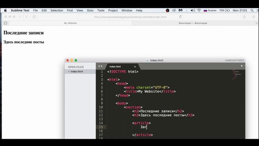Click the opening section tag line

133,107
